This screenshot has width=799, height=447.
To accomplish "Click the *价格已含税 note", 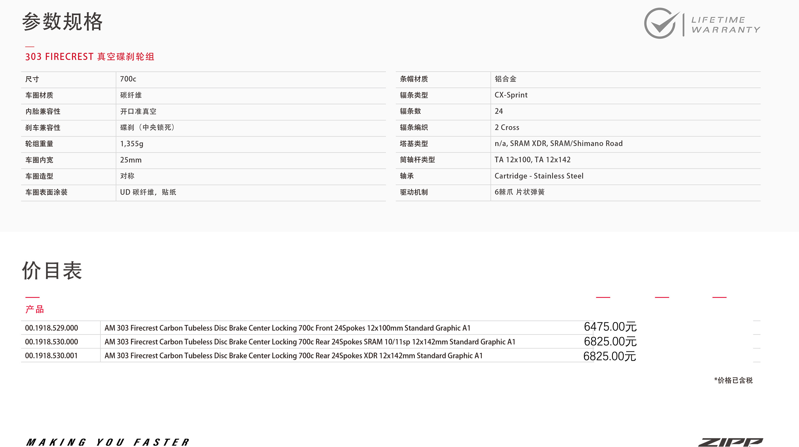I will point(733,380).
